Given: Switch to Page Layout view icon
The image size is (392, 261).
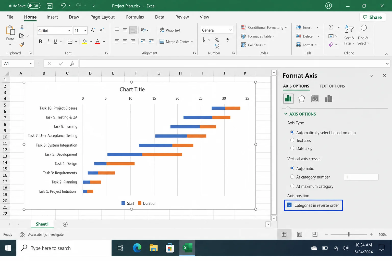Looking at the screenshot, I should tap(300, 234).
